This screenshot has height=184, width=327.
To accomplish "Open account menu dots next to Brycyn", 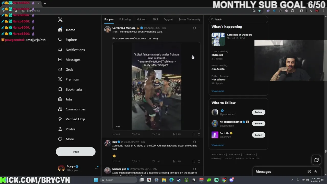I will coord(96,168).
